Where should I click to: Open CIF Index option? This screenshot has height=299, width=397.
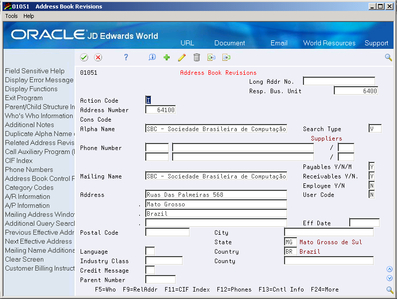(19, 160)
